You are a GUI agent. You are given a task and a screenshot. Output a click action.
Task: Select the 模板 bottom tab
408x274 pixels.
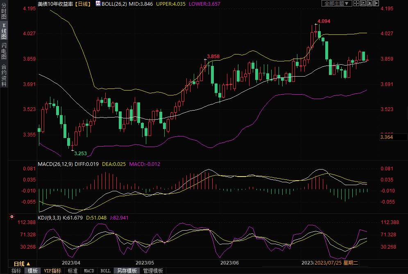33,271
